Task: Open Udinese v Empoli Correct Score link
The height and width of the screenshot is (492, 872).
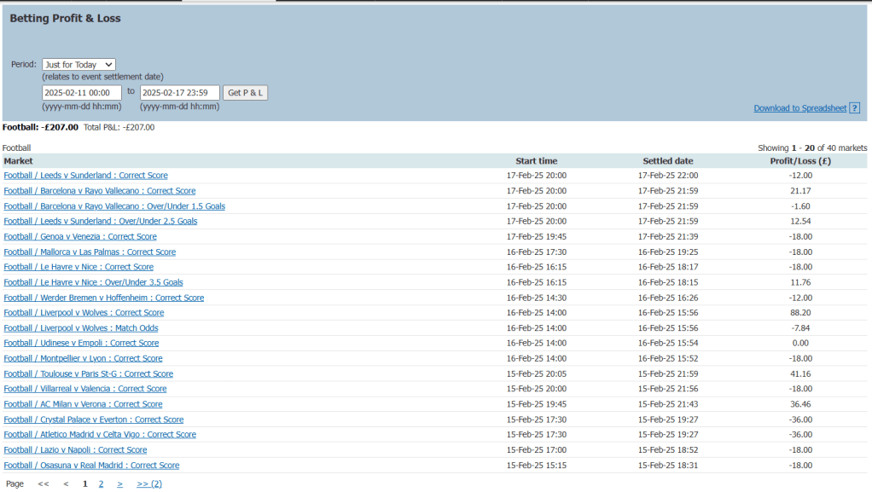Action: pyautogui.click(x=81, y=344)
